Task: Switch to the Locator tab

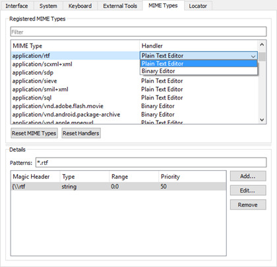Action: click(198, 6)
